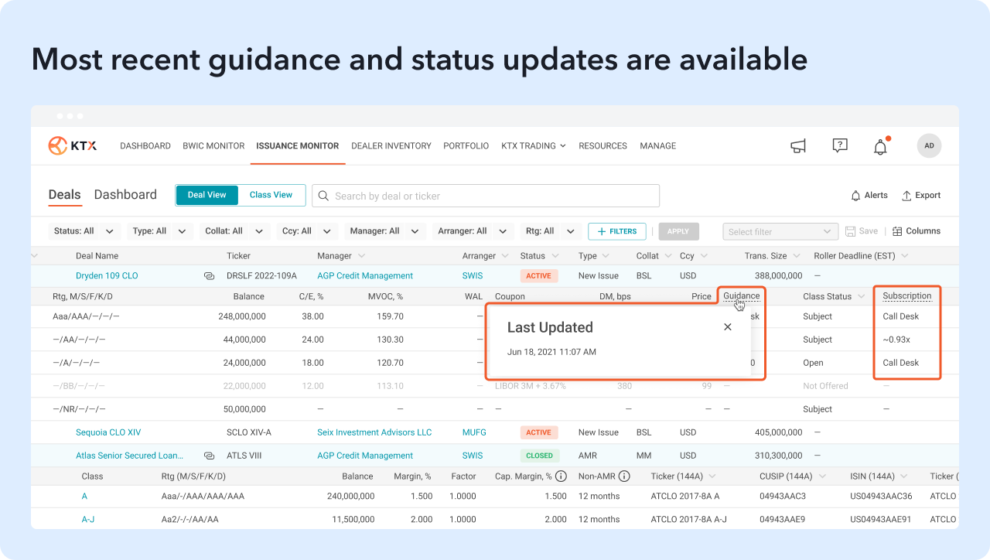990x560 pixels.
Task: Open the Manager: All filter dropdown
Action: (384, 231)
